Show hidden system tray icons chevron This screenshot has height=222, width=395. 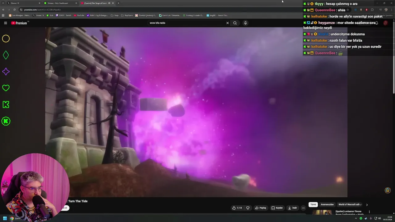(356, 218)
